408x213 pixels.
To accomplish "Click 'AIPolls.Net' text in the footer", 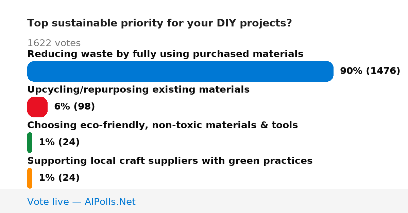I will pos(110,202).
